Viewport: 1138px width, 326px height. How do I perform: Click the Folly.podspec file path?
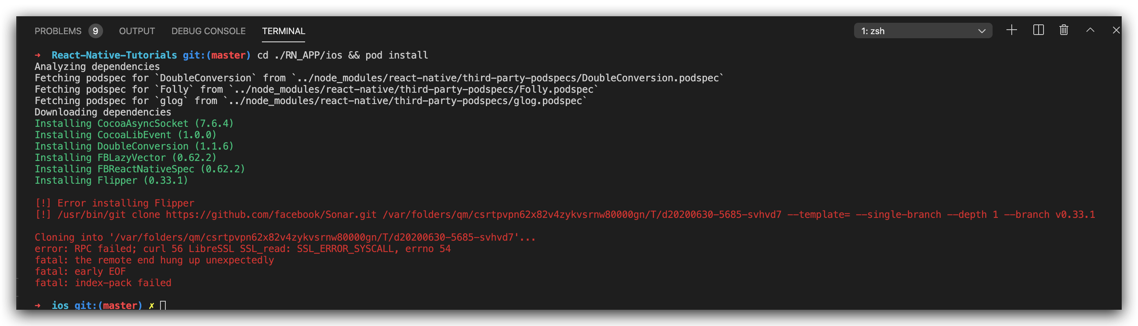[413, 89]
